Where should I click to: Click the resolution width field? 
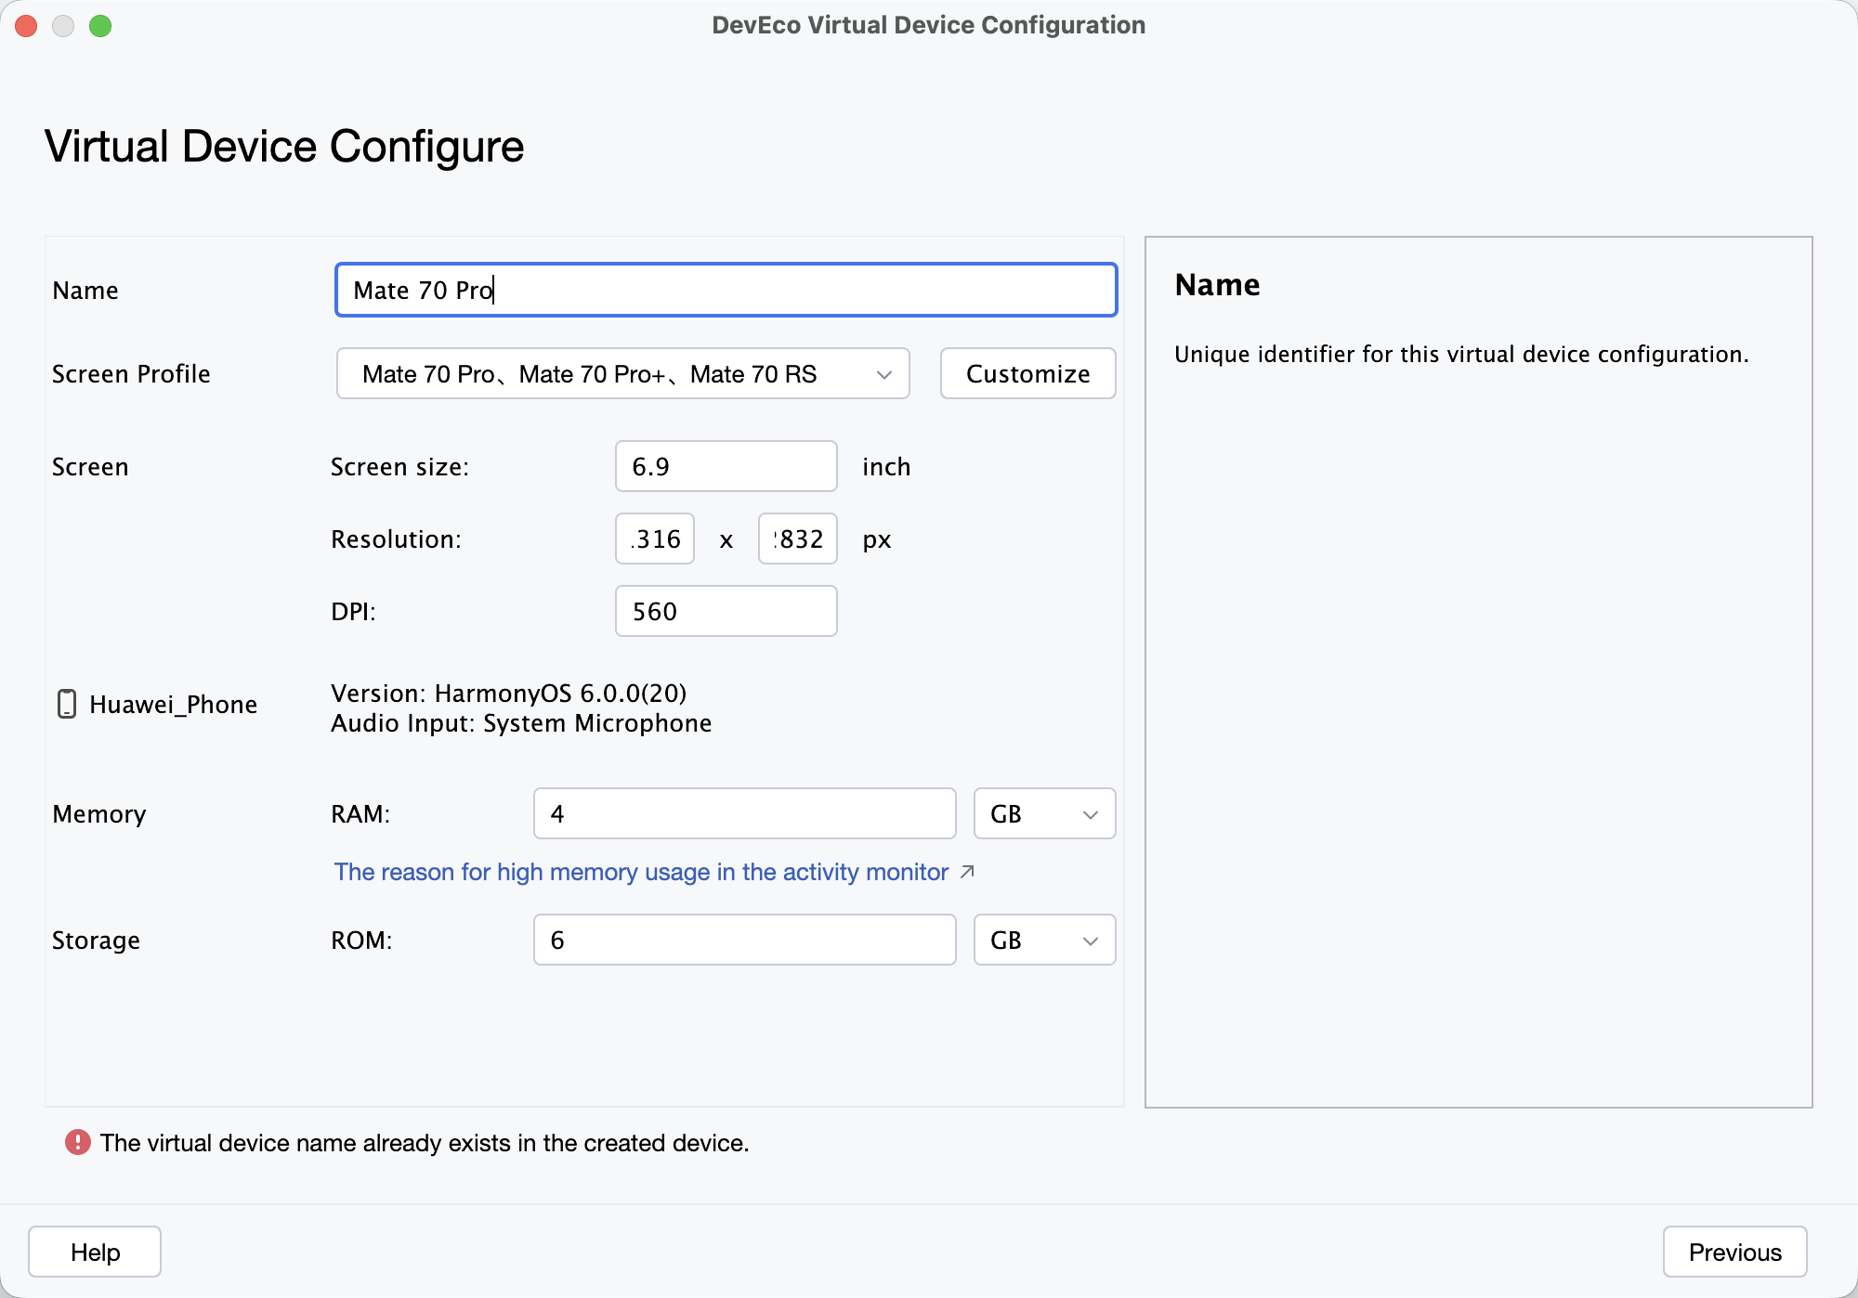tap(655, 539)
